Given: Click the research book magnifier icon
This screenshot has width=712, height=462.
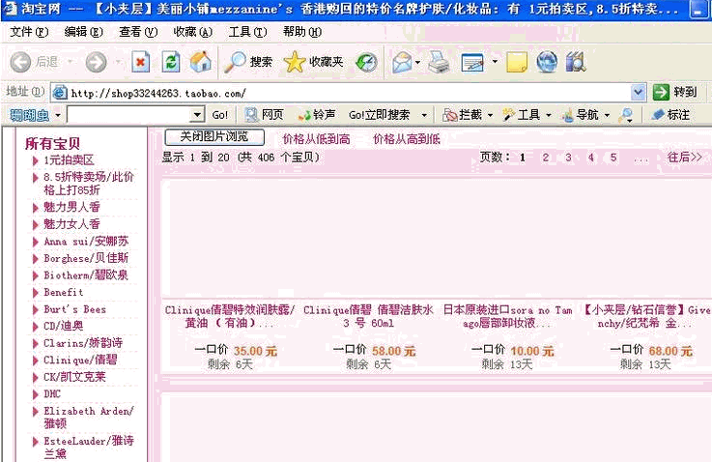Looking at the screenshot, I should click(x=576, y=62).
